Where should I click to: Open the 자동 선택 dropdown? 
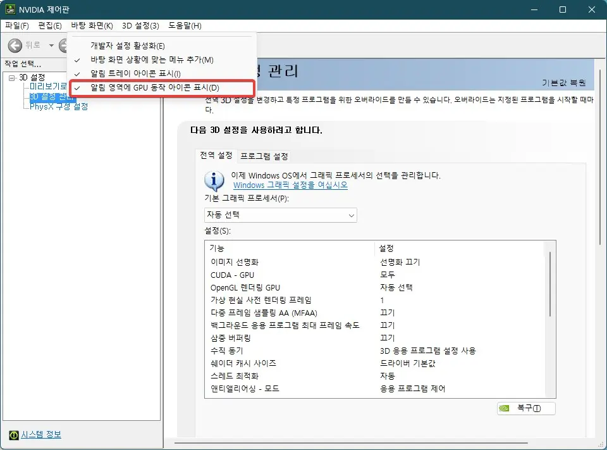click(x=351, y=215)
